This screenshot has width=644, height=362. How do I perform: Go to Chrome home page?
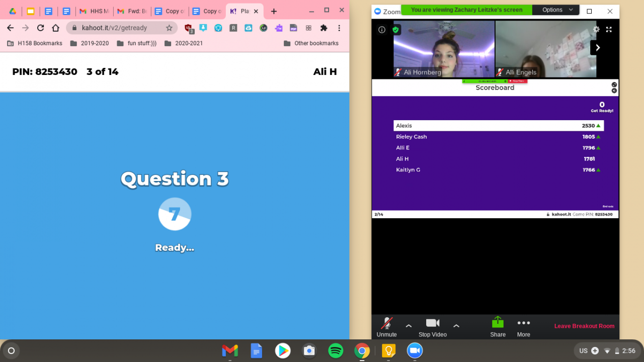pos(56,28)
